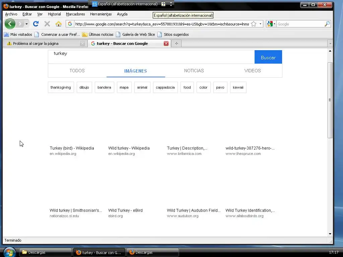Open the list all tabs dropdown
The image size is (343, 257).
click(330, 44)
